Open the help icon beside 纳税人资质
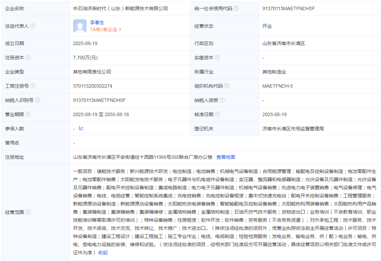Screen dimensions: 381x261 pyautogui.click(x=222, y=100)
